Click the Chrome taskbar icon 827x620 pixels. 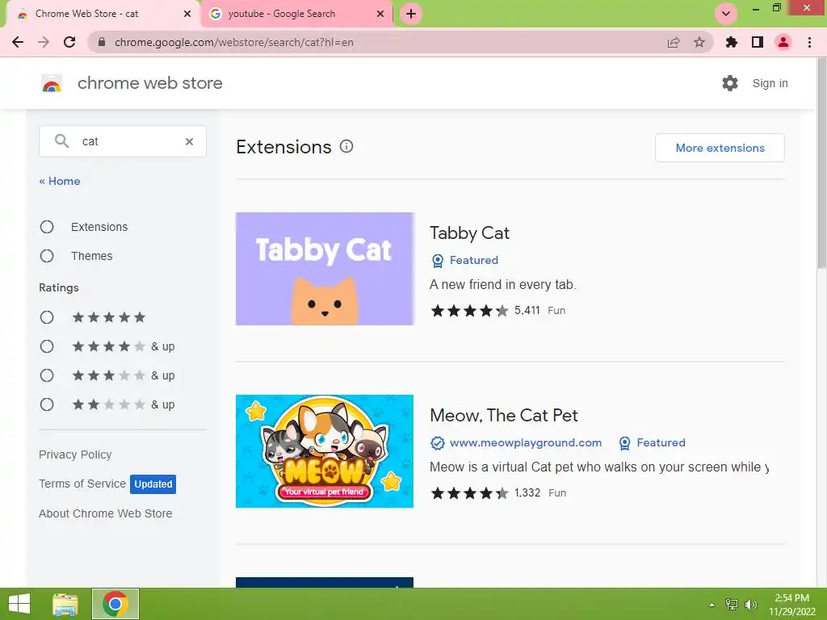coord(115,604)
